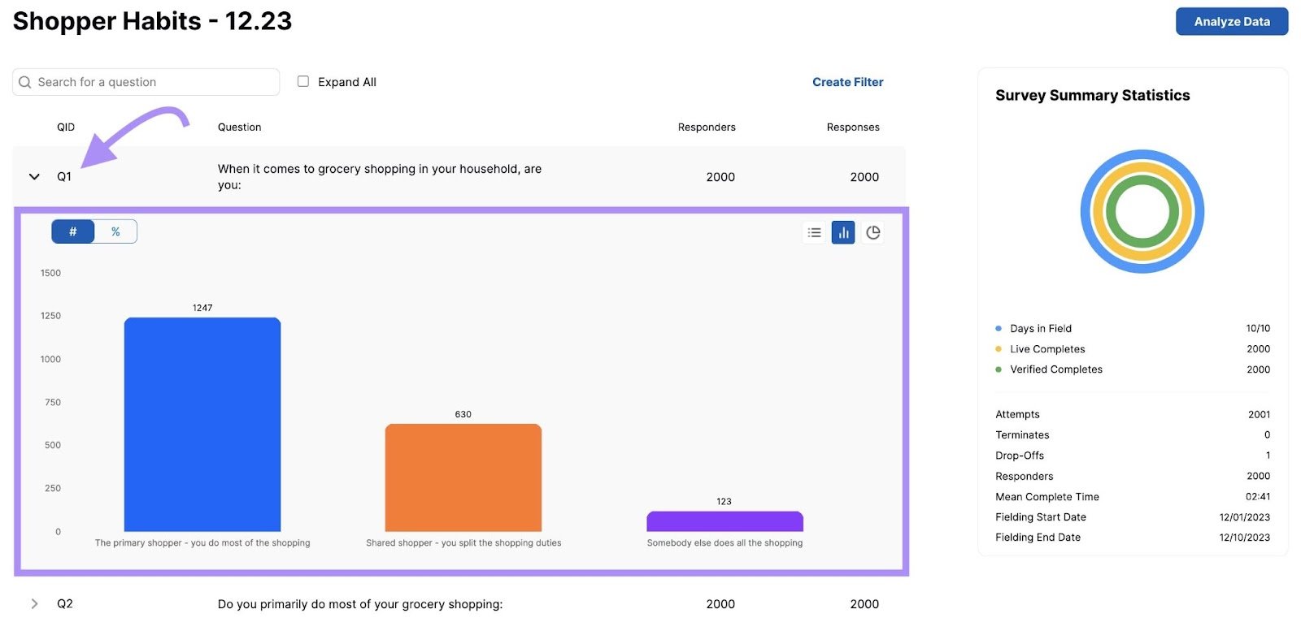This screenshot has width=1301, height=635.
Task: Click the search magnifier icon
Action: (25, 82)
